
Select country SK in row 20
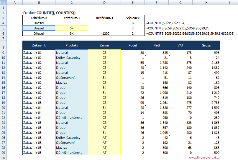[x=104, y=108]
